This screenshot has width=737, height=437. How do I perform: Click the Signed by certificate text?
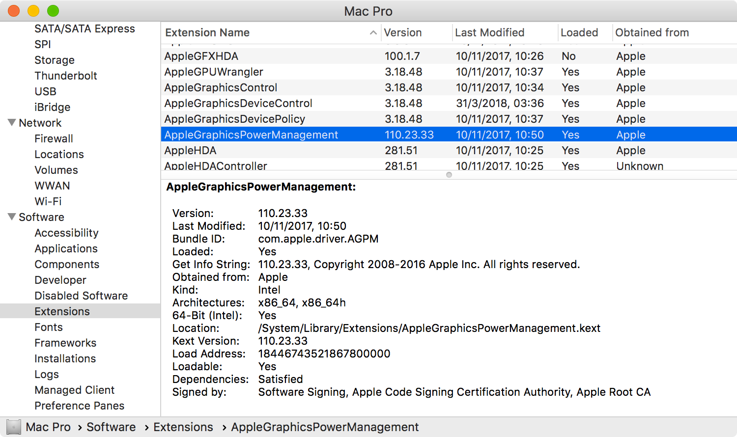coord(454,392)
